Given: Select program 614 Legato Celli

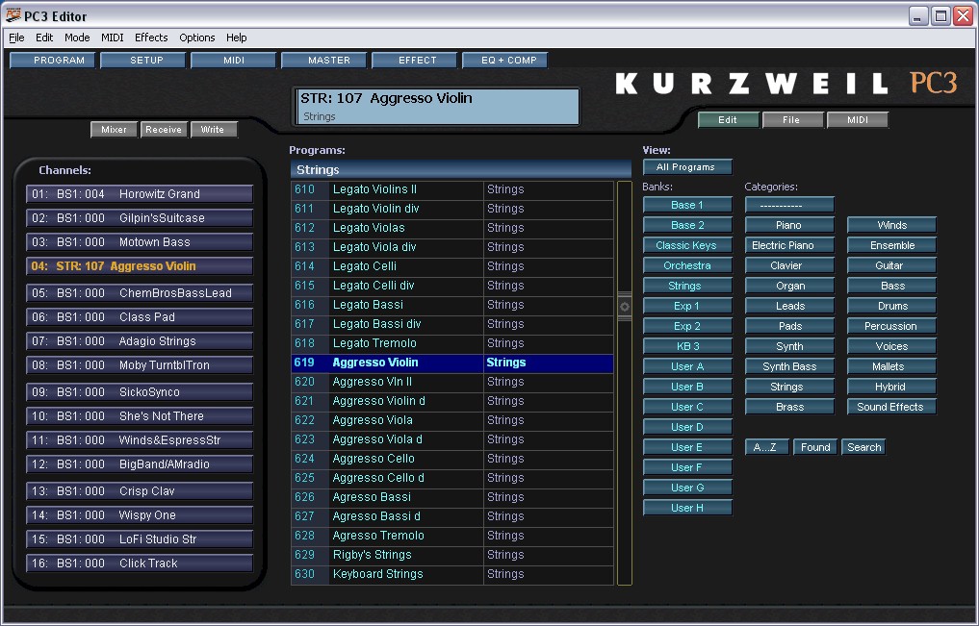Looking at the screenshot, I should 452,266.
